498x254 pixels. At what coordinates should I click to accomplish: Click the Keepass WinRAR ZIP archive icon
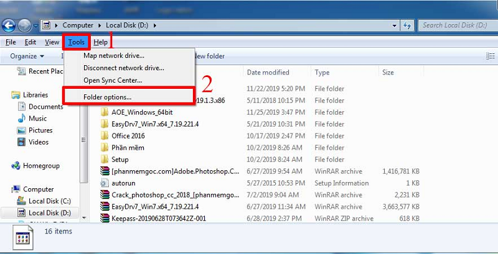click(x=105, y=219)
